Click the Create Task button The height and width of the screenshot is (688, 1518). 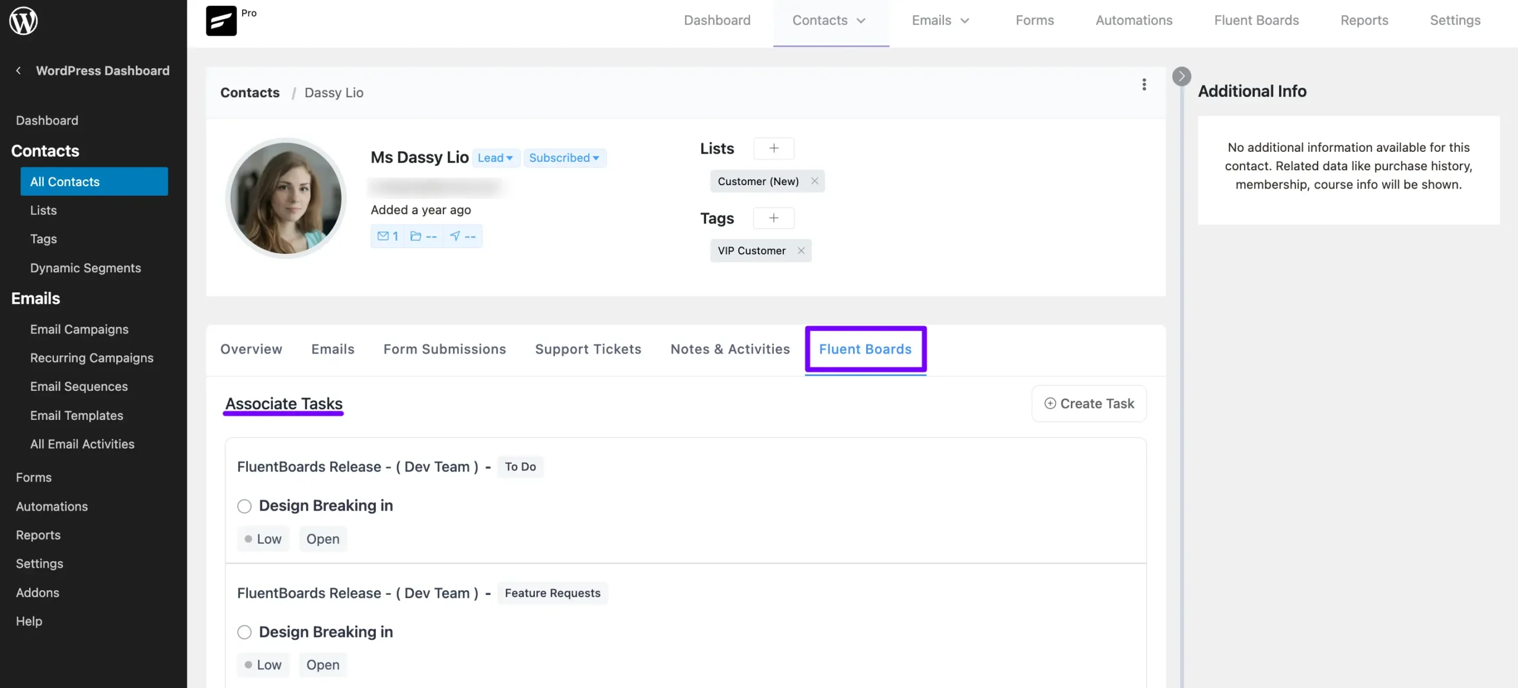[1089, 404]
